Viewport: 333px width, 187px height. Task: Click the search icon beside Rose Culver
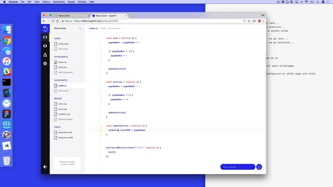[x=80, y=28]
